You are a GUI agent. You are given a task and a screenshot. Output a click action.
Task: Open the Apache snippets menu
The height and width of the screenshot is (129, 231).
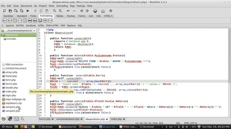pyautogui.click(x=10, y=25)
